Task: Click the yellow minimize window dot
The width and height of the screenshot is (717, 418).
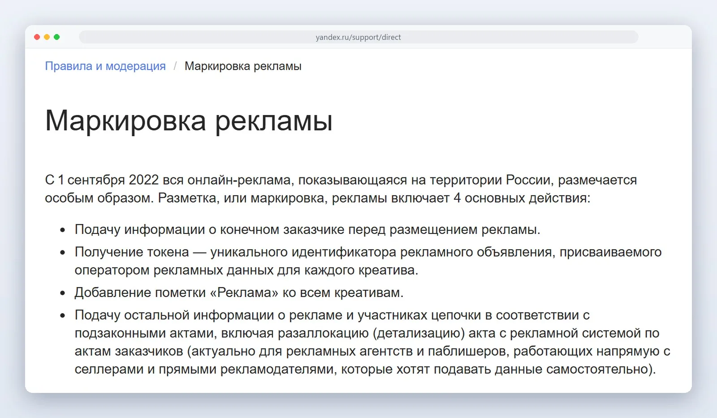Action: click(47, 37)
